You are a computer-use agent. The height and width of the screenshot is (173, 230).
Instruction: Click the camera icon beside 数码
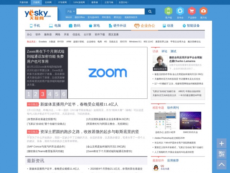pyautogui.click(x=71, y=26)
